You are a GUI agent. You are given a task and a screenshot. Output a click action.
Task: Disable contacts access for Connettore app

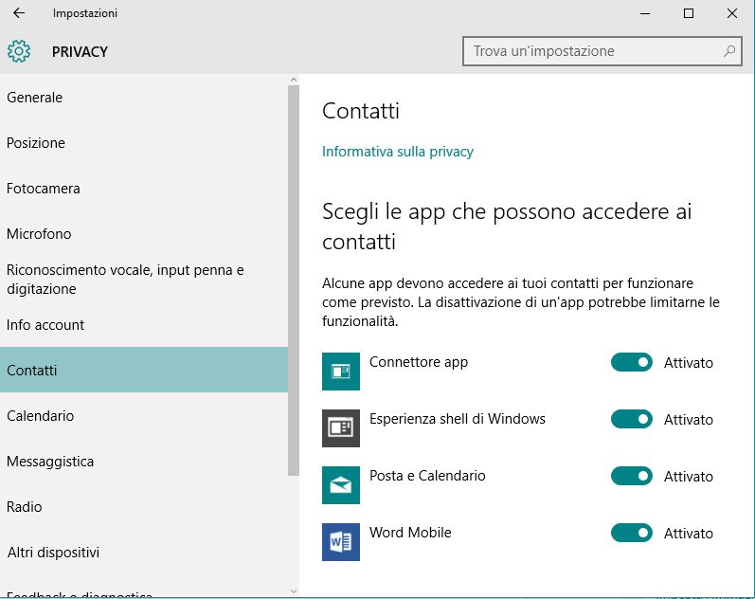tap(632, 362)
